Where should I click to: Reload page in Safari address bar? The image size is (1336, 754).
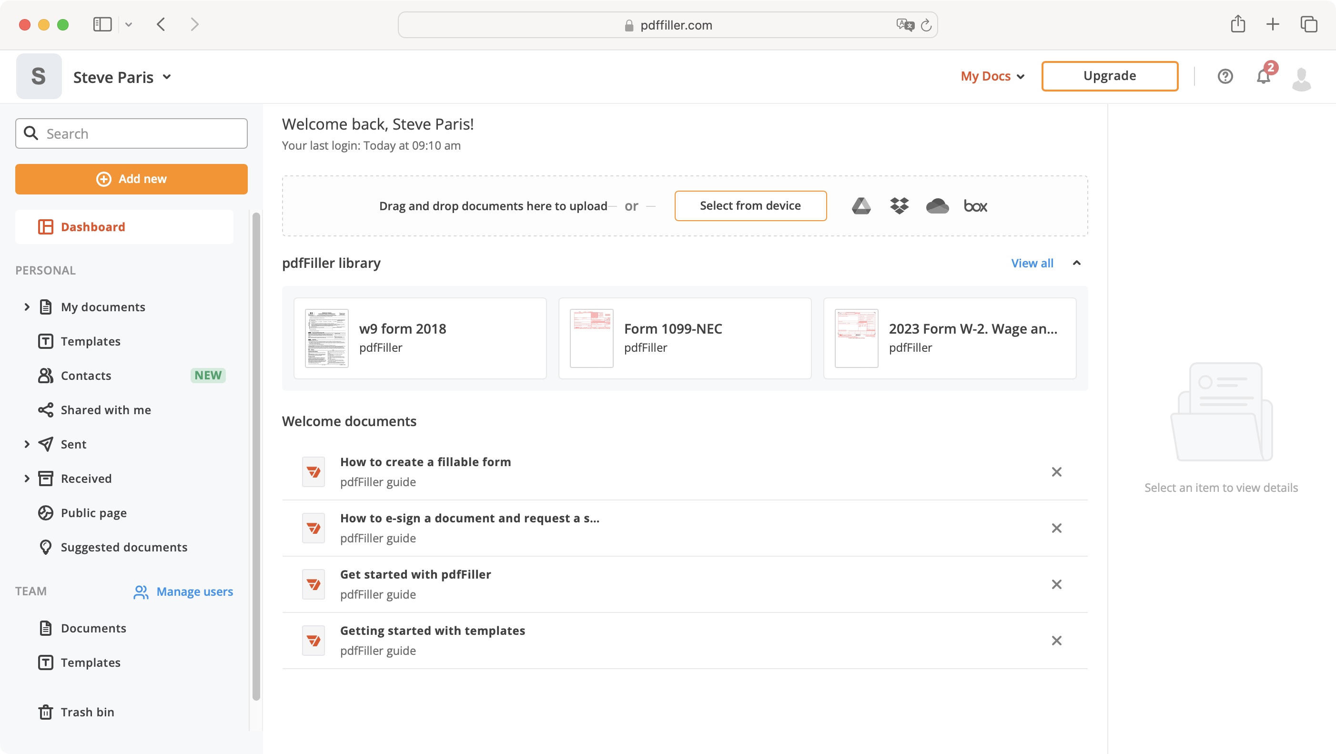(x=926, y=25)
